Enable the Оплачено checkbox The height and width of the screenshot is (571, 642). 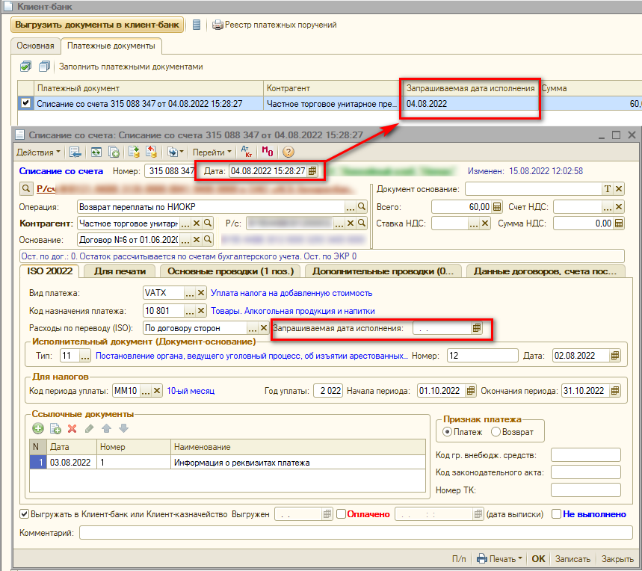click(x=341, y=514)
